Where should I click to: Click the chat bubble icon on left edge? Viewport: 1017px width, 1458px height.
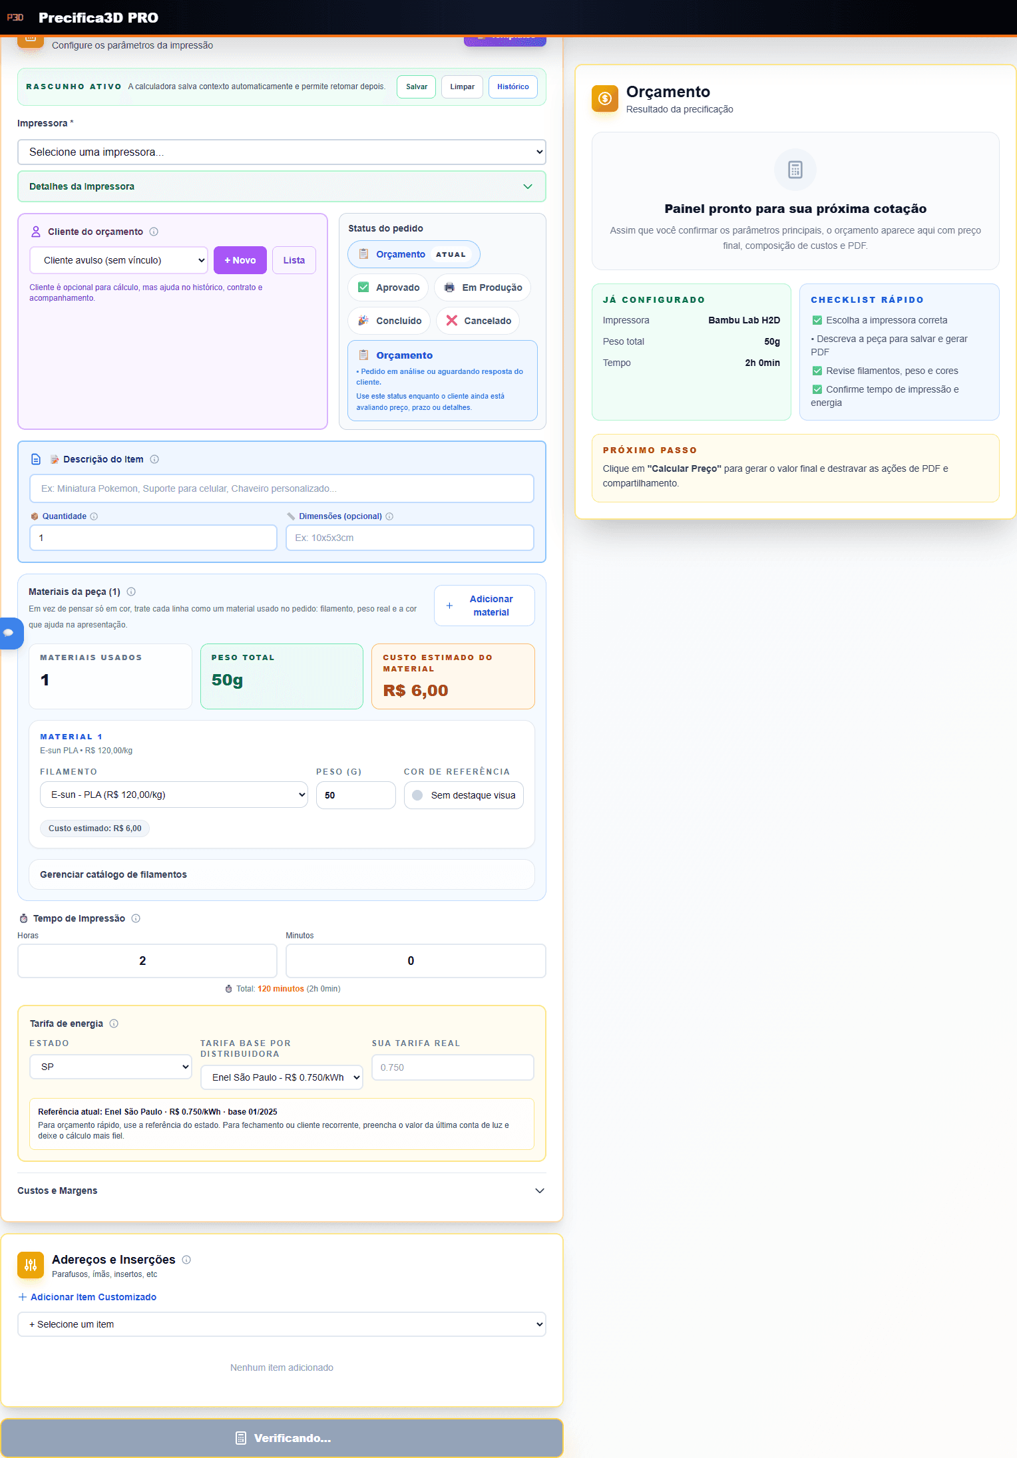pyautogui.click(x=9, y=633)
